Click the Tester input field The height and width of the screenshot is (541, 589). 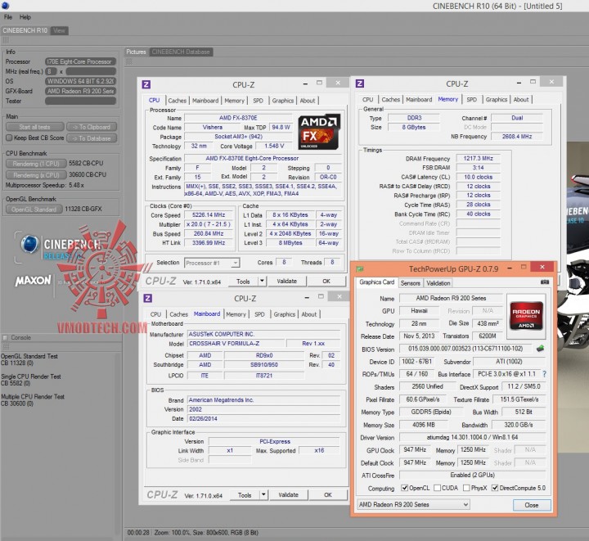point(80,101)
